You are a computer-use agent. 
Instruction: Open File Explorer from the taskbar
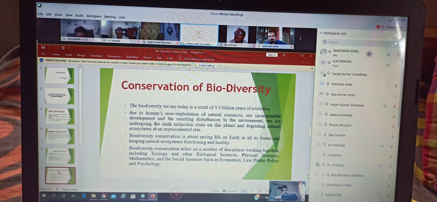[93, 196]
